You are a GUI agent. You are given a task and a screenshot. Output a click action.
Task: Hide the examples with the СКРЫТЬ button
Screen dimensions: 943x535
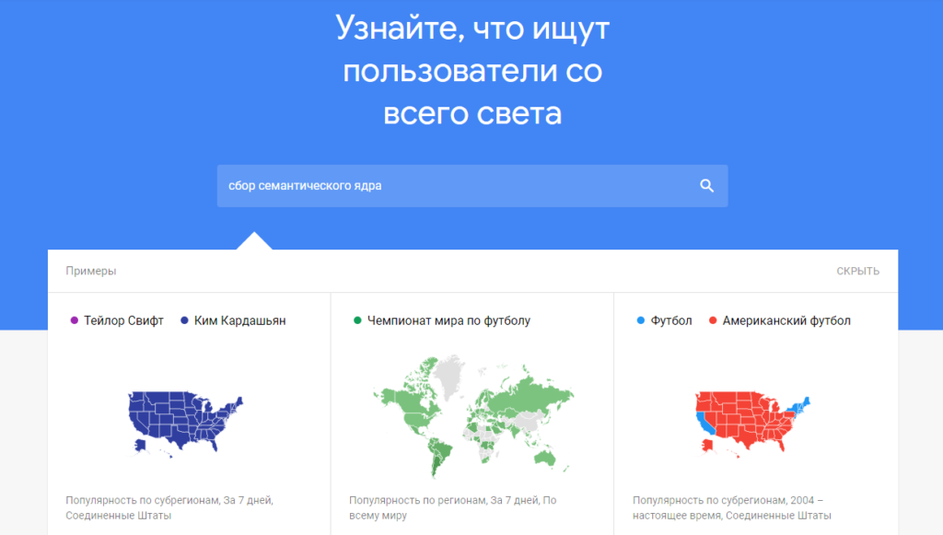(x=857, y=271)
